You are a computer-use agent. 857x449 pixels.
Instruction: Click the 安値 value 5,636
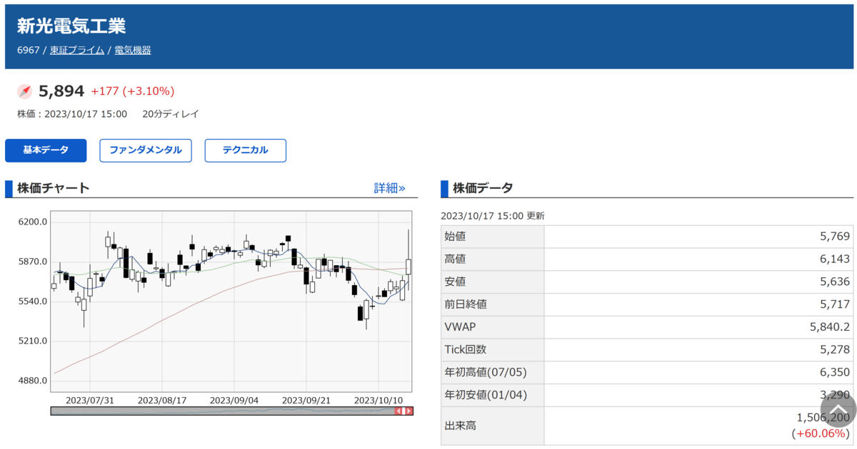836,282
